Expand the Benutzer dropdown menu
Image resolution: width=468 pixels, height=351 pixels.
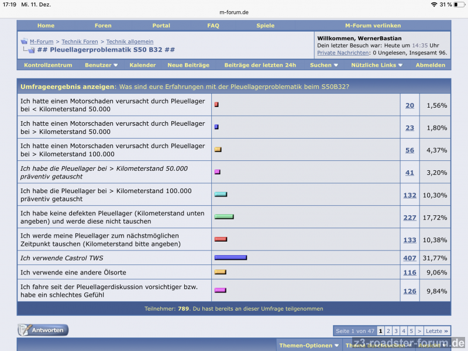pos(101,65)
